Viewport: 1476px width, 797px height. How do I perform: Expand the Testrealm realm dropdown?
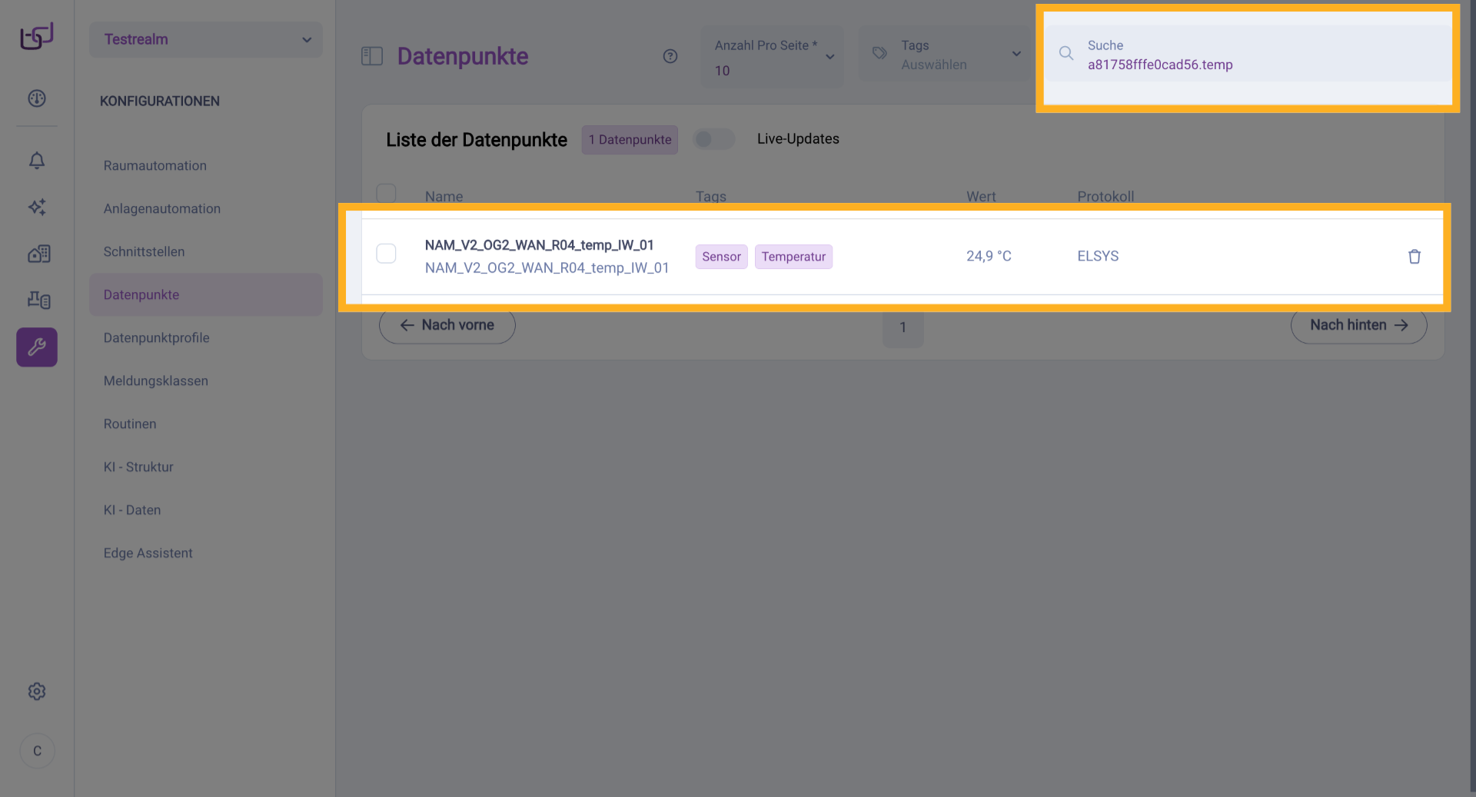click(206, 39)
